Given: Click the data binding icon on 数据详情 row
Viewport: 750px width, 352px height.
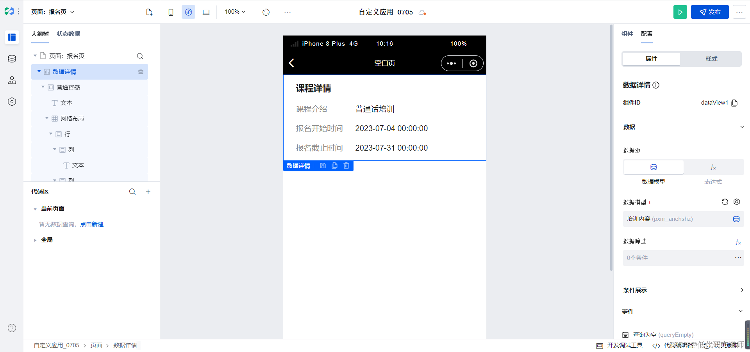Looking at the screenshot, I should click(x=141, y=72).
